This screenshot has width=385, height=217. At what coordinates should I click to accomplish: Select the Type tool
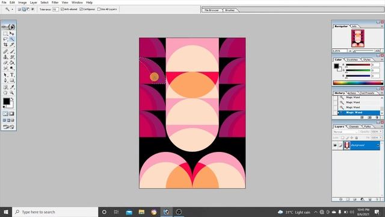click(12, 75)
